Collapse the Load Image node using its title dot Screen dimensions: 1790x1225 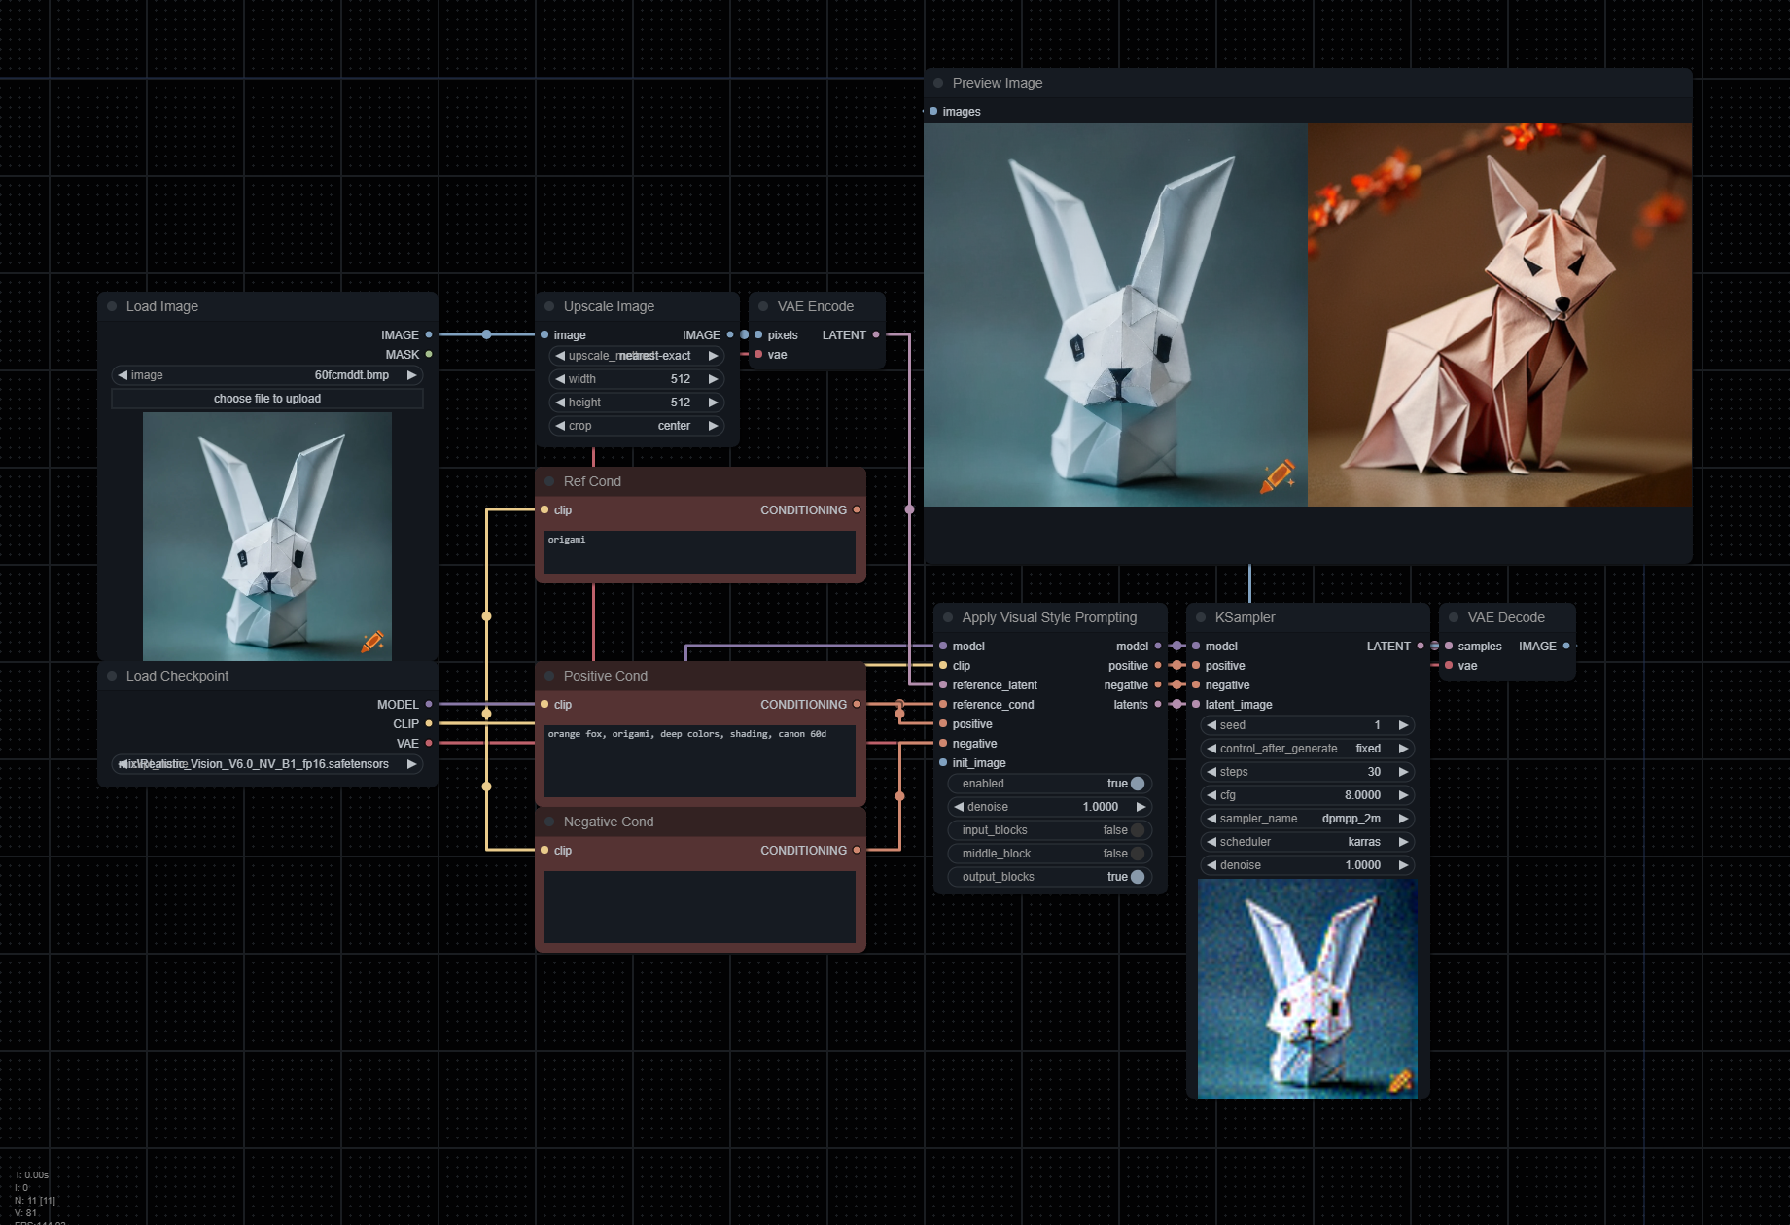pyautogui.click(x=112, y=306)
